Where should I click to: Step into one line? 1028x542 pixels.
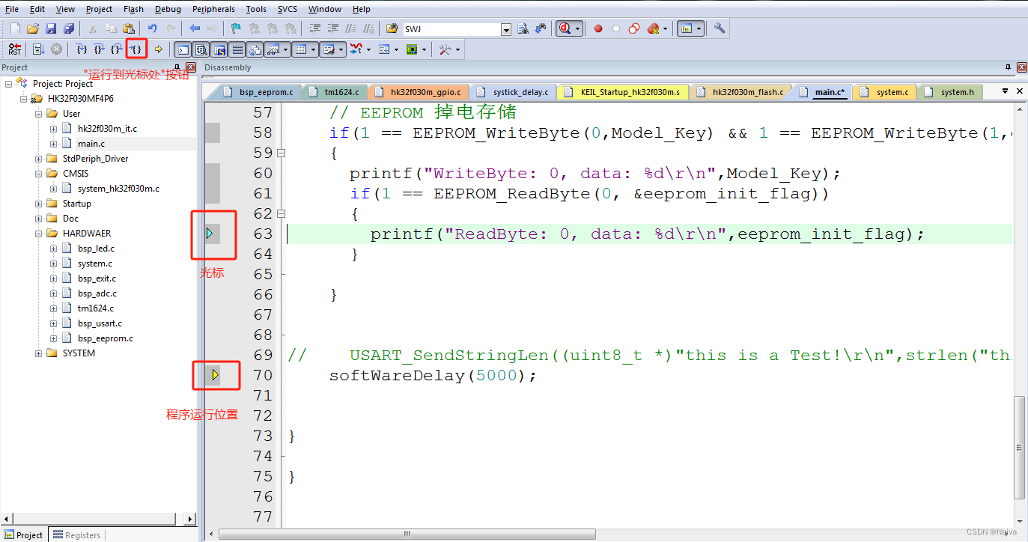tap(82, 49)
